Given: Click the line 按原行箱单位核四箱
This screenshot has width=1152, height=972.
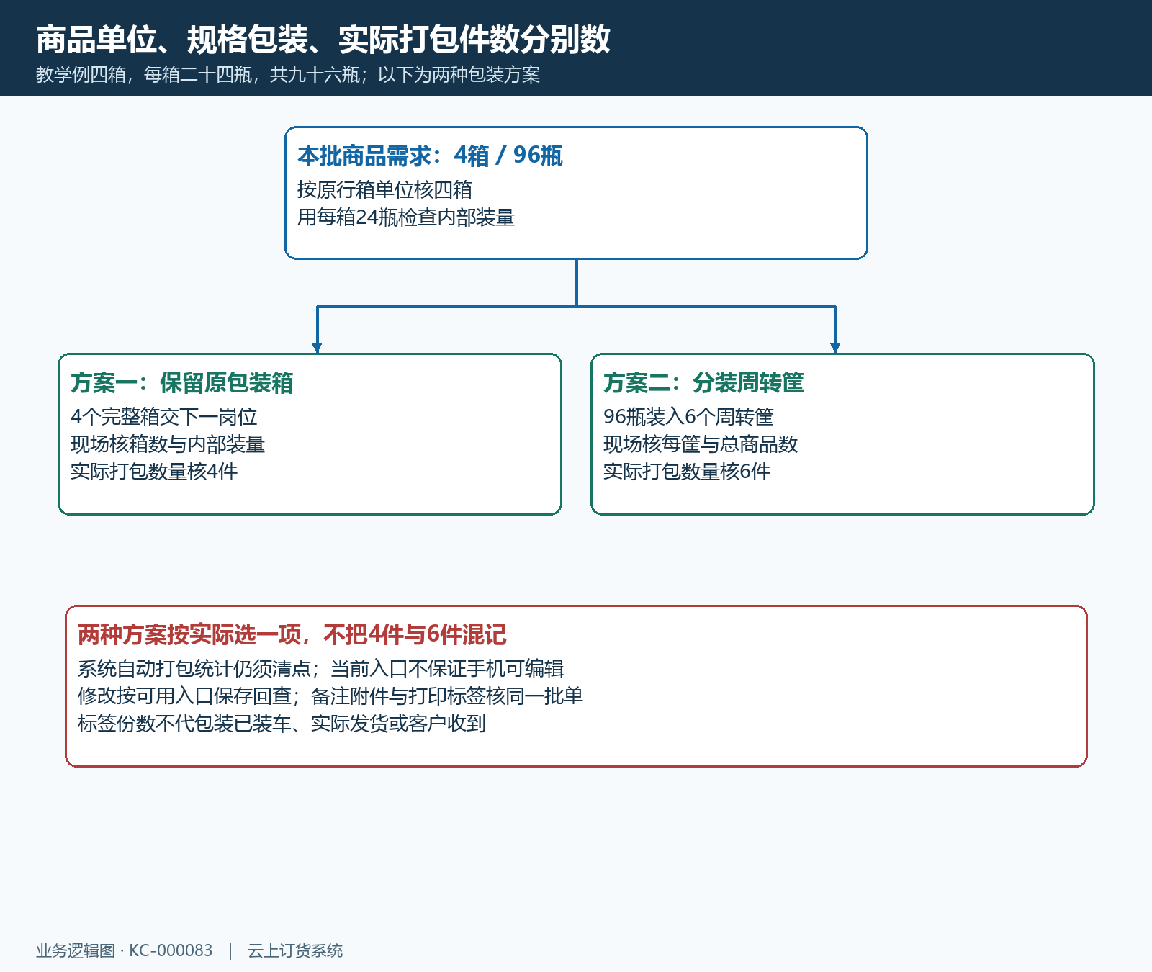Looking at the screenshot, I should [384, 190].
